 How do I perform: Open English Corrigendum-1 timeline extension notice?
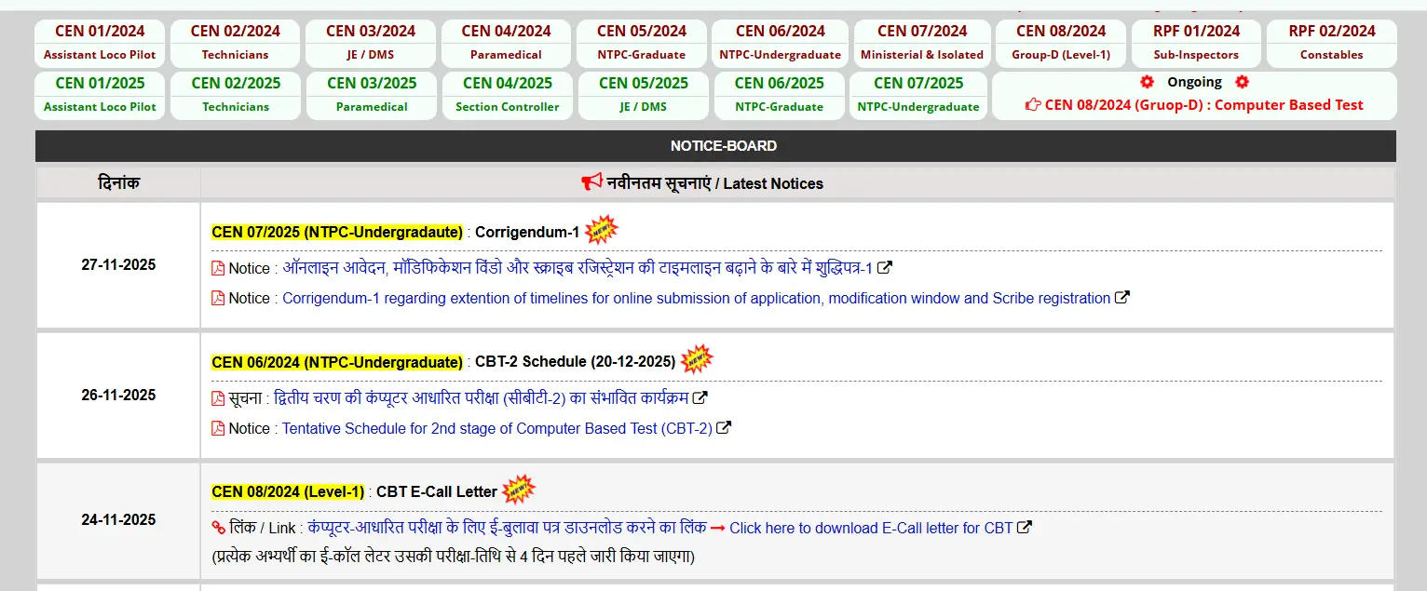click(696, 299)
